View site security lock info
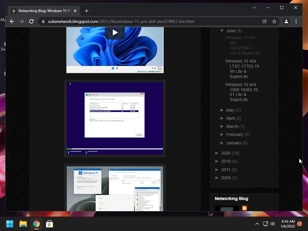 [43, 21]
